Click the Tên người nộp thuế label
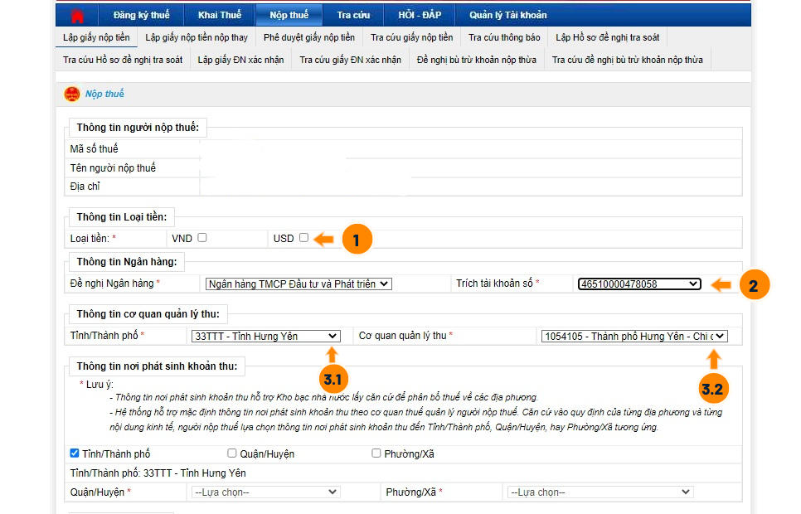The width and height of the screenshot is (801, 514). [x=113, y=168]
